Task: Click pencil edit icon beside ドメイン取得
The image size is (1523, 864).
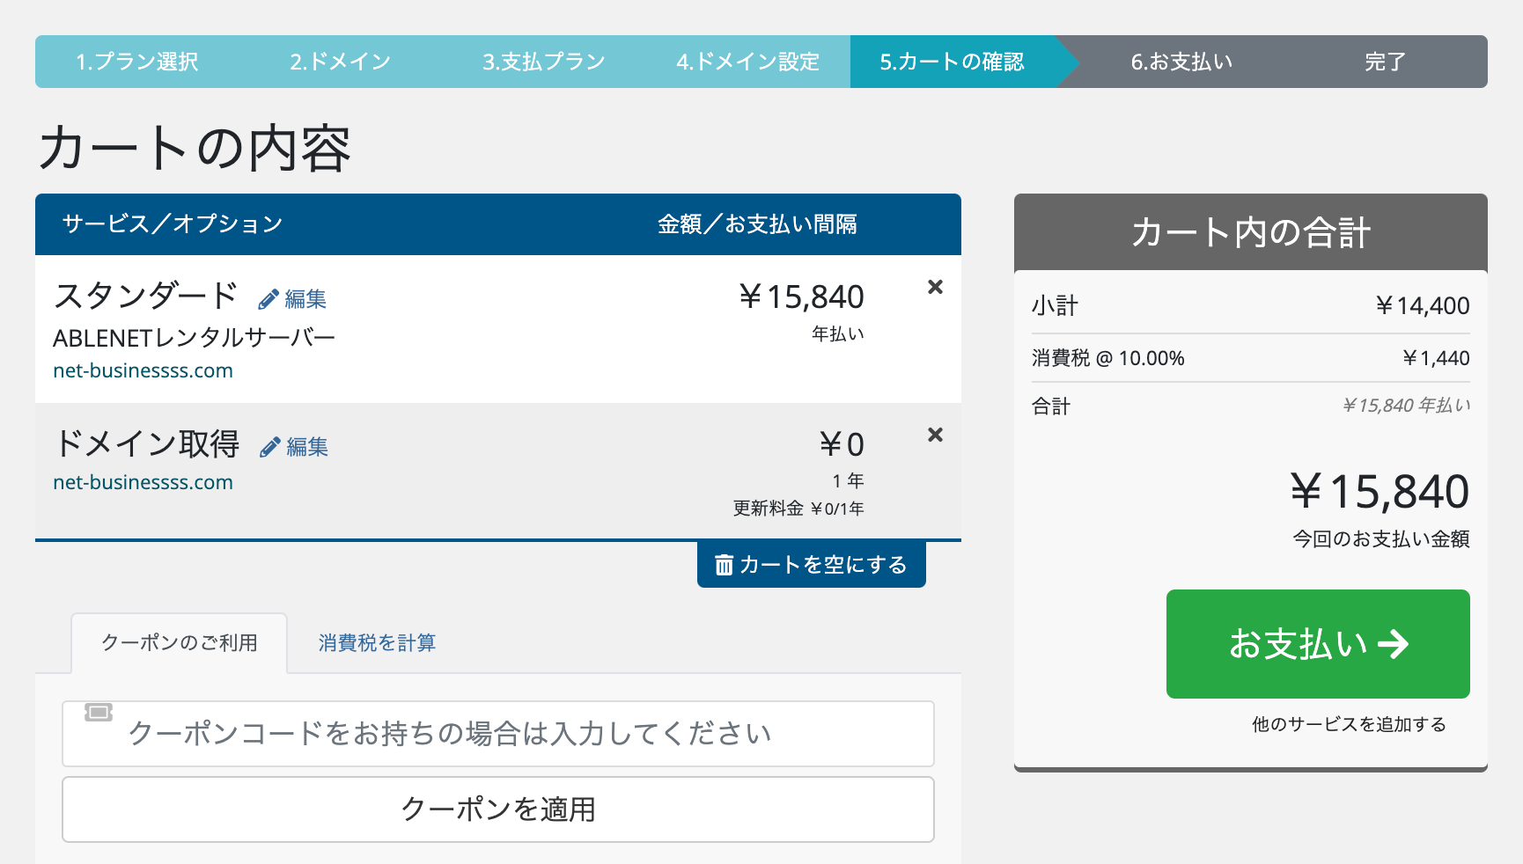Action: tap(270, 448)
